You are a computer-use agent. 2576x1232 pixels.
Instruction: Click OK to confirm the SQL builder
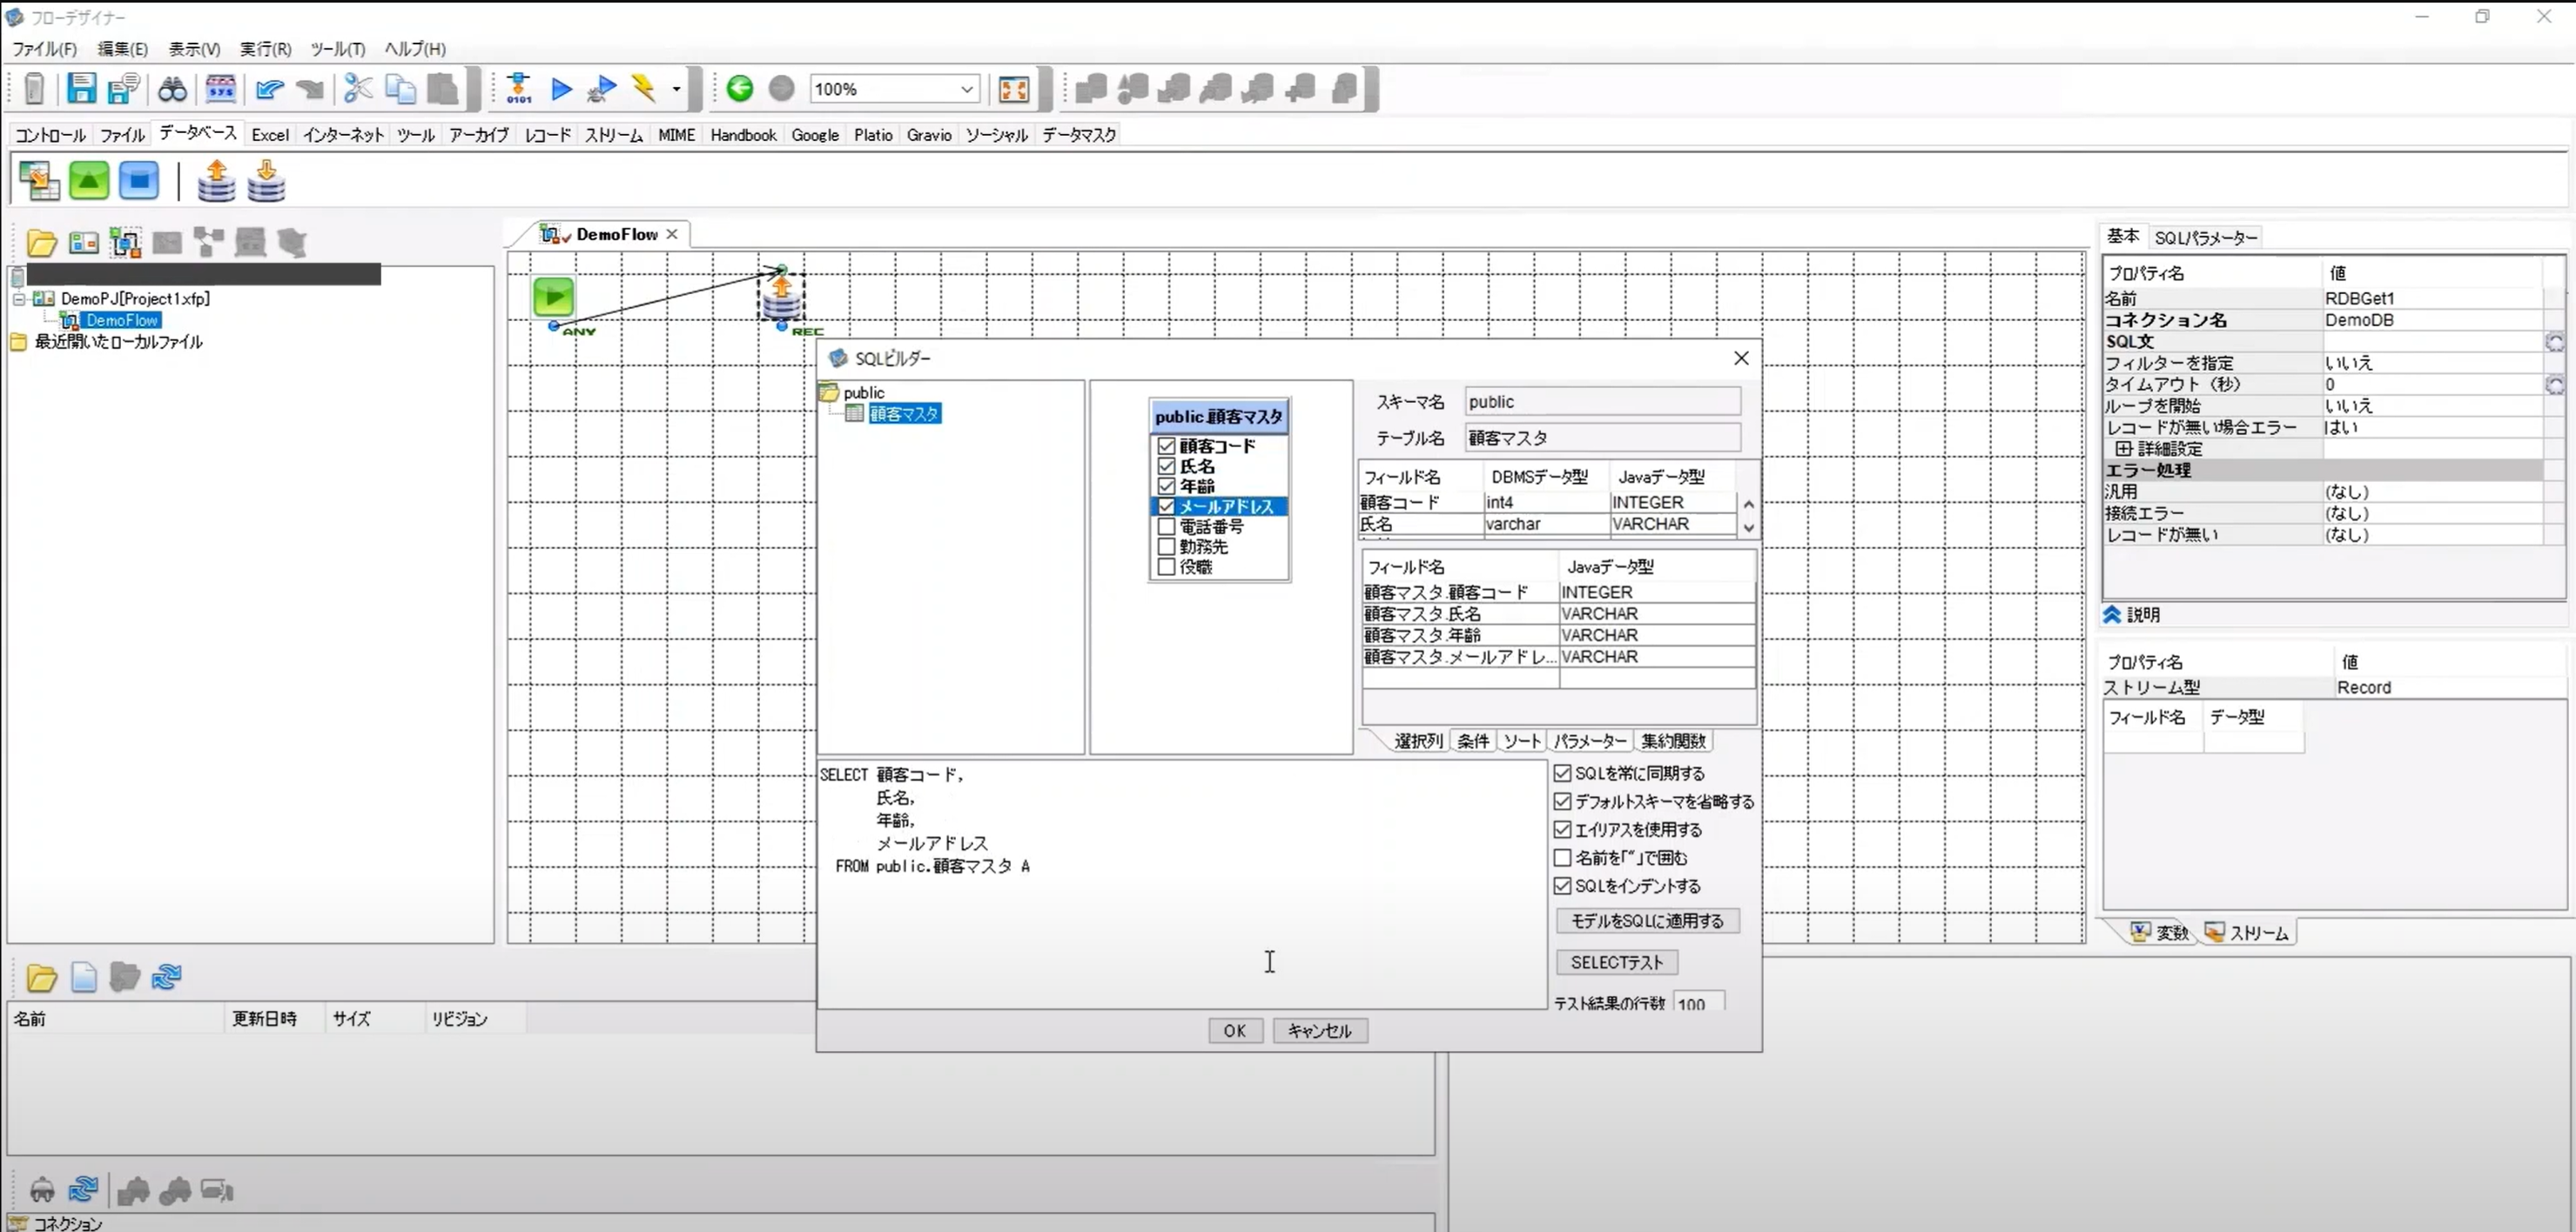tap(1234, 1030)
